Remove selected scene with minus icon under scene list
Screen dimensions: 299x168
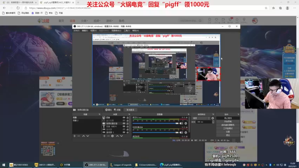[x=78, y=136]
